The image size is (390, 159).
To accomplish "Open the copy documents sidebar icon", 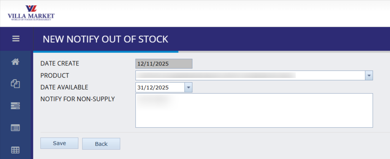I will [x=16, y=84].
